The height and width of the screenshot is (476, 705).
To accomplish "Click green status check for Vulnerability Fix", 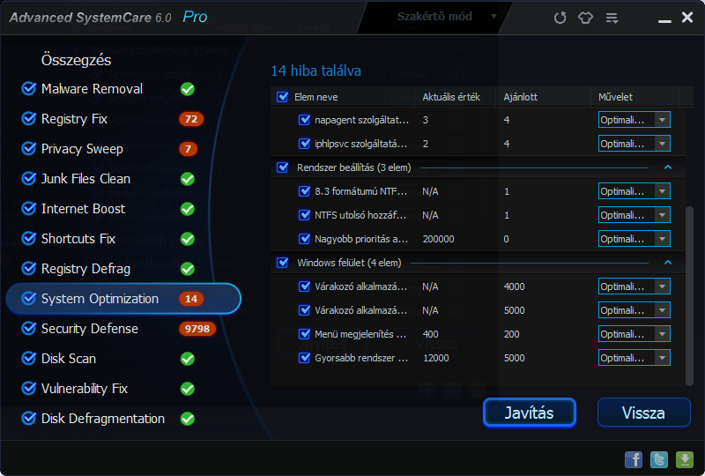I will [188, 389].
